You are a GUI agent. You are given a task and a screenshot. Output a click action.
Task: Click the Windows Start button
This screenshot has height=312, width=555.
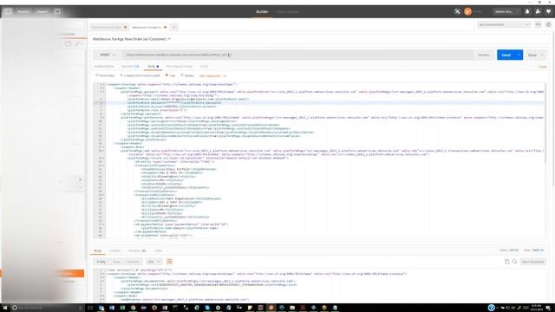click(x=5, y=308)
